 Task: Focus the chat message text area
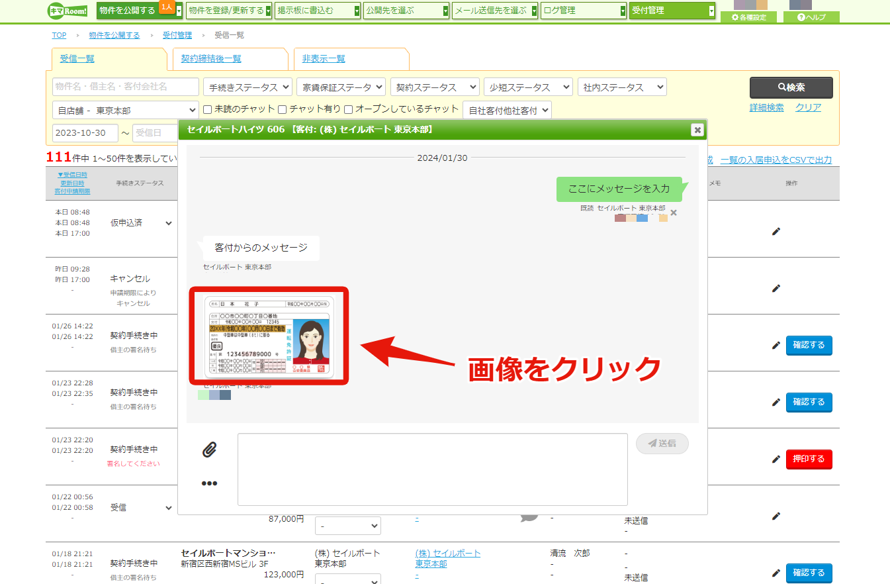[433, 469]
